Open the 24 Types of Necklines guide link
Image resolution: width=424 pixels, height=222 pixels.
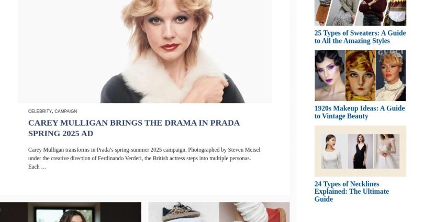pyautogui.click(x=352, y=192)
